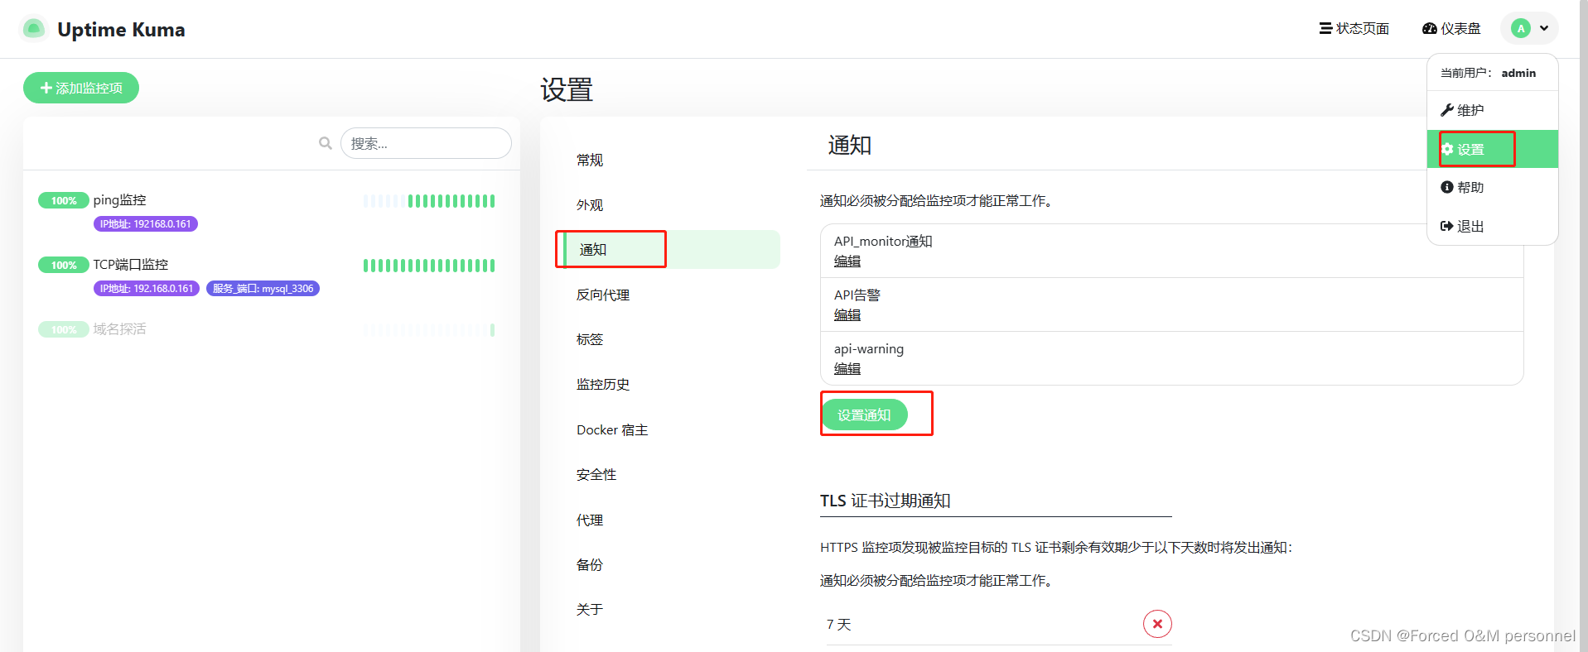Select 退出 logout in user menu
This screenshot has width=1588, height=652.
[1492, 226]
